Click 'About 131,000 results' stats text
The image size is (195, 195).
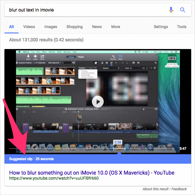click(46, 40)
